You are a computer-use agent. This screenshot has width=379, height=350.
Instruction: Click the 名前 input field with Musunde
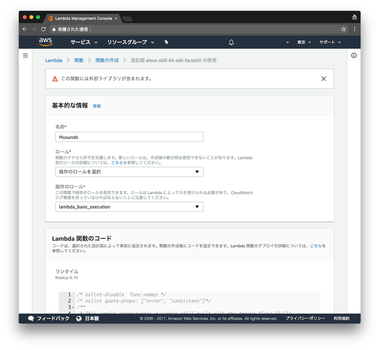(x=129, y=137)
